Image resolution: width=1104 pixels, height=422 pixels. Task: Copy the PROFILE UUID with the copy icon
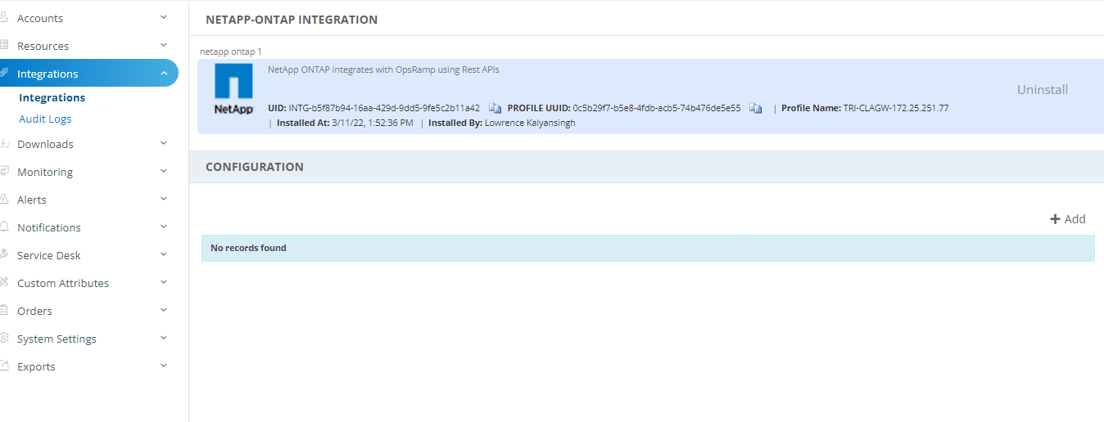click(x=755, y=108)
